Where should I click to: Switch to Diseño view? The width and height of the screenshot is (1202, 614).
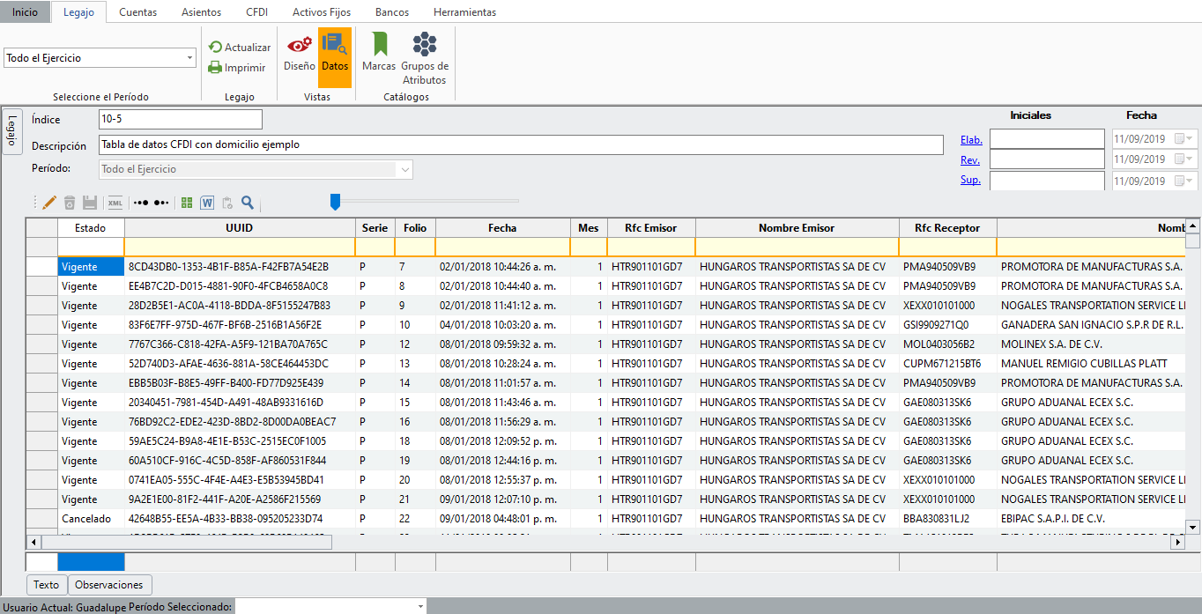[x=300, y=53]
